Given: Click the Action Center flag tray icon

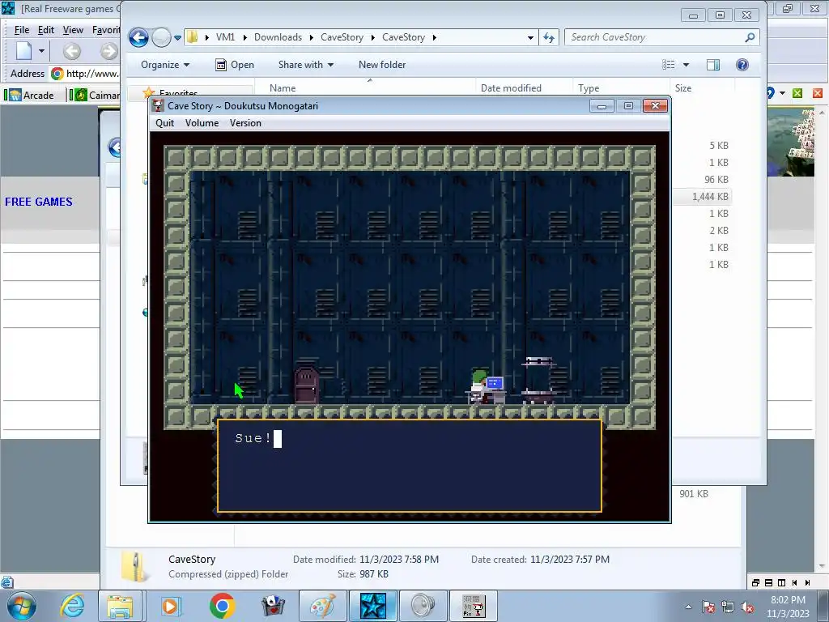Looking at the screenshot, I should [x=708, y=607].
